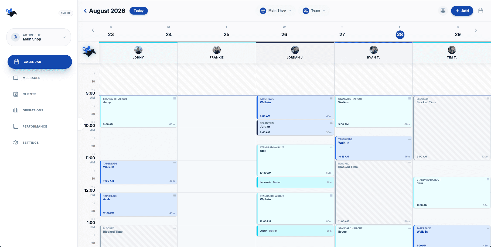
Task: Click the horse logo in sidebar header
Action: click(x=11, y=13)
